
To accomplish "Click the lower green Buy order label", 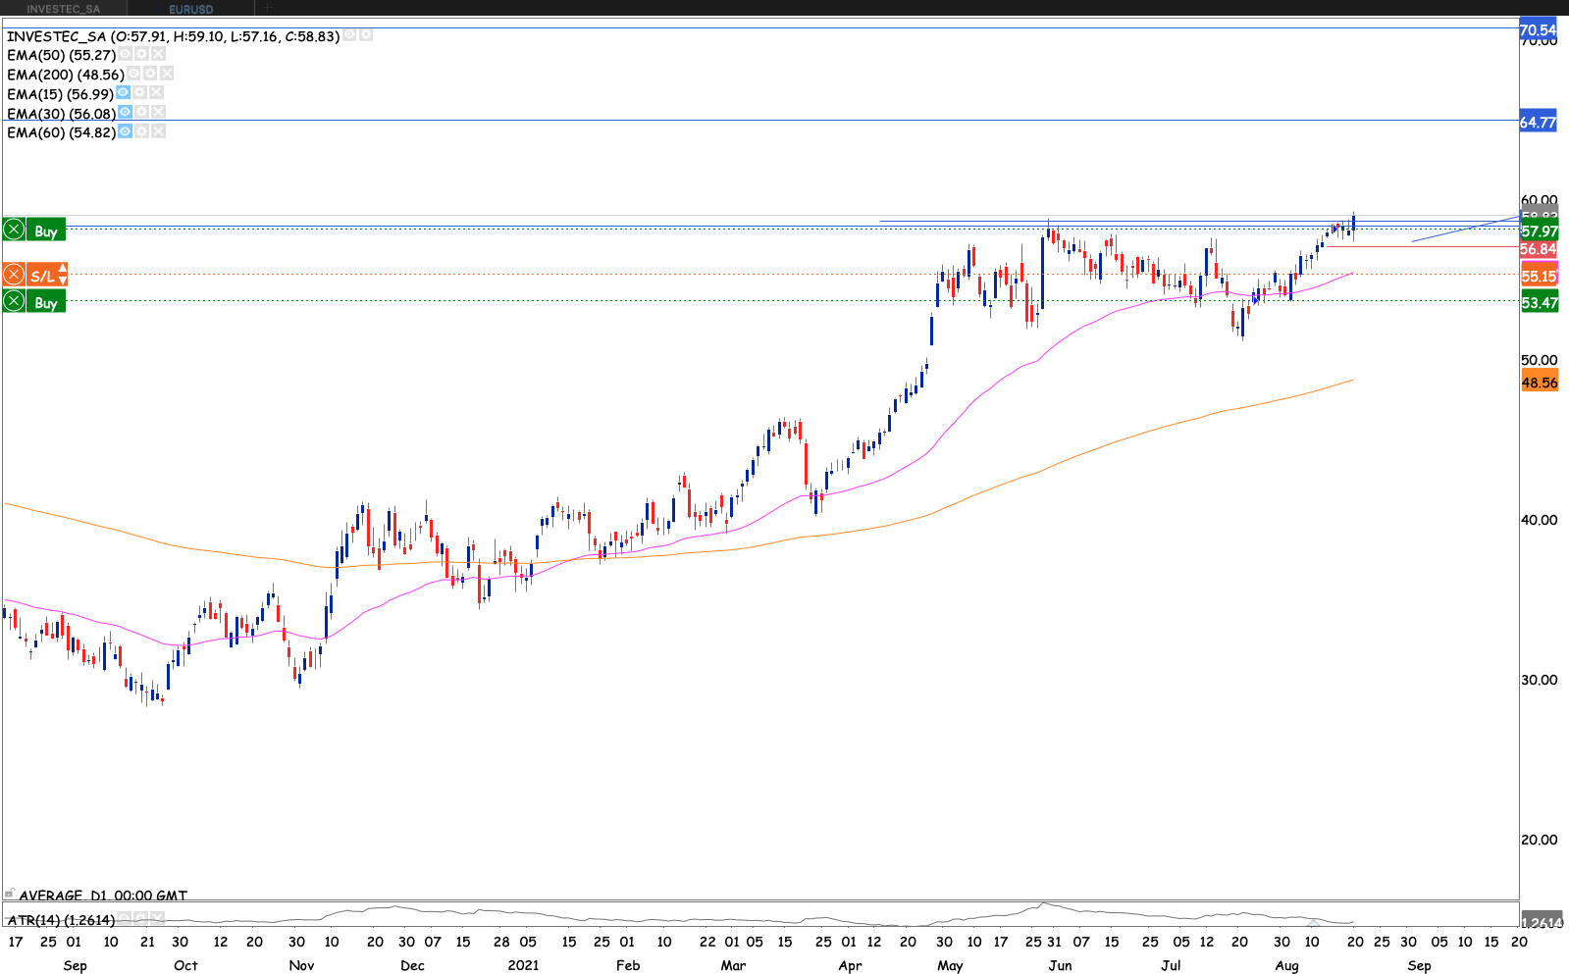I will coord(46,302).
